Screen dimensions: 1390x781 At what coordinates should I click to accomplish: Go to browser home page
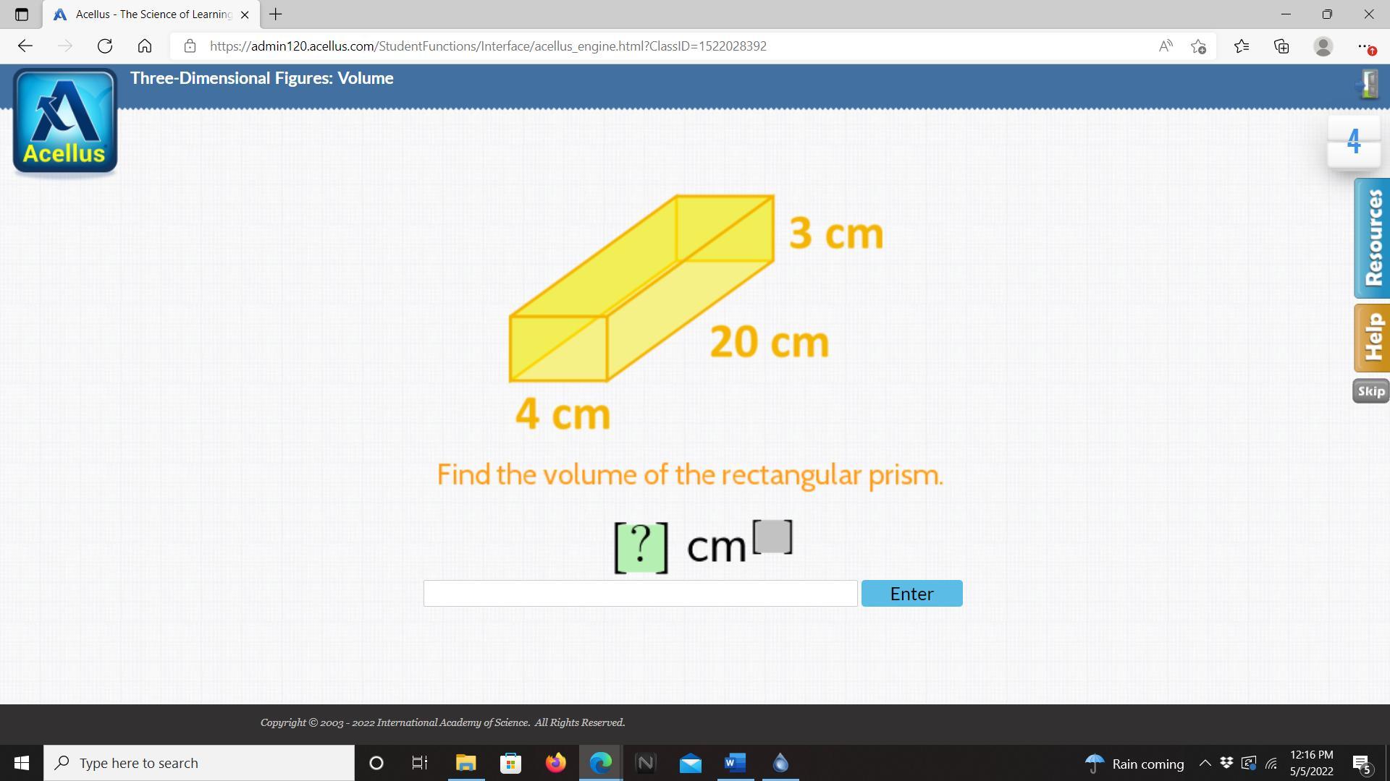coord(145,46)
